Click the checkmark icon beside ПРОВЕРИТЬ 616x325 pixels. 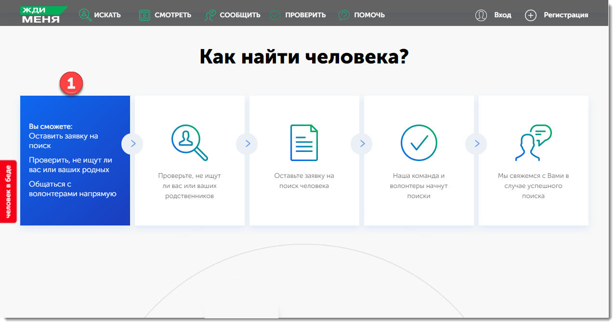point(275,15)
